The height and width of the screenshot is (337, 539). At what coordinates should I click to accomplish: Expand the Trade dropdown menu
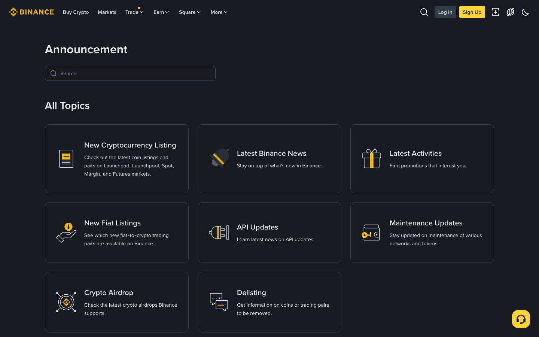[134, 12]
